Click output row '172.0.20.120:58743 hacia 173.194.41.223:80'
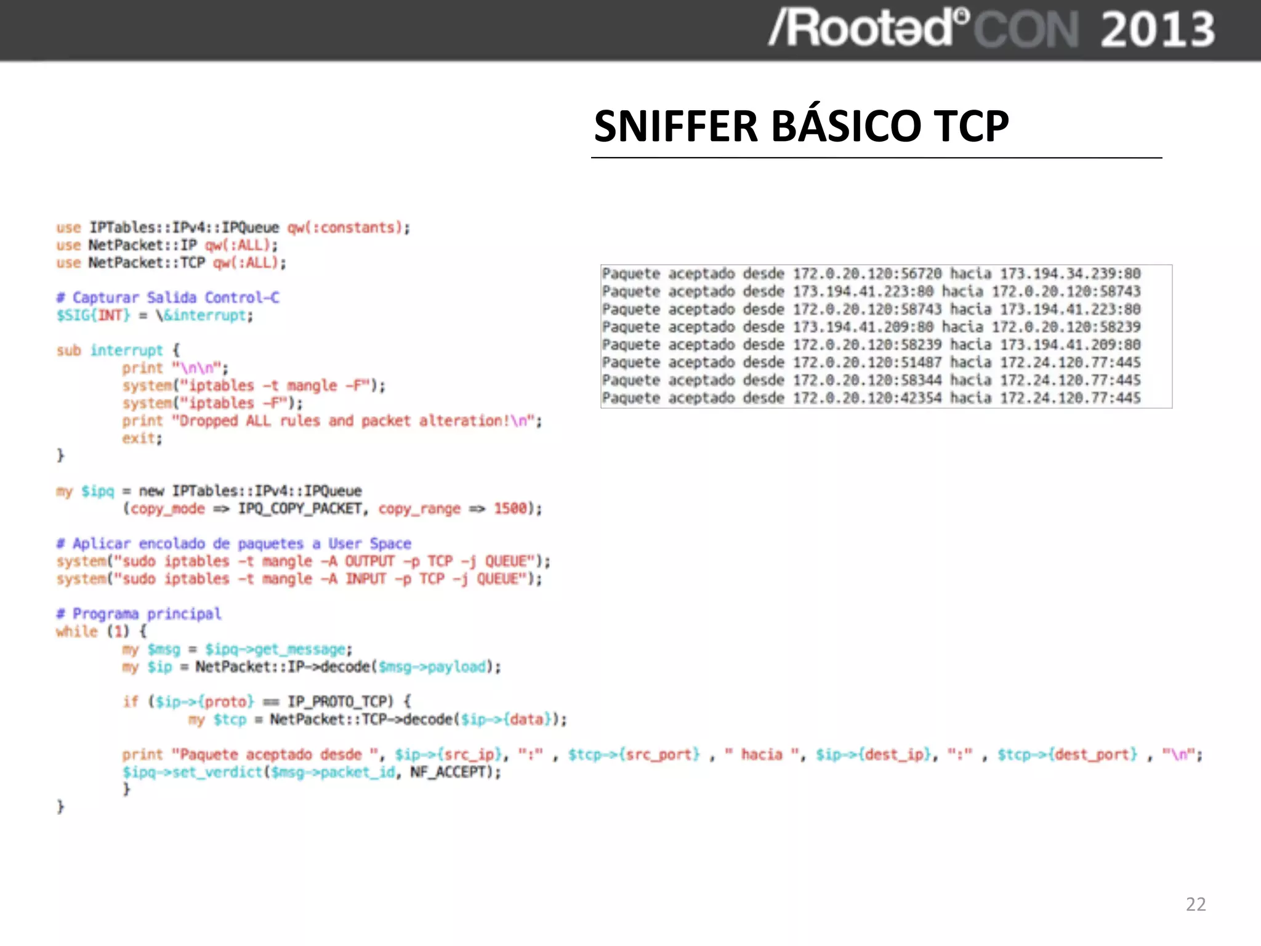 (x=871, y=309)
